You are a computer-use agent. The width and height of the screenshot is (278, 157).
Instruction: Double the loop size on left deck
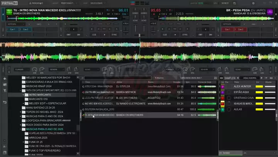(x=81, y=29)
